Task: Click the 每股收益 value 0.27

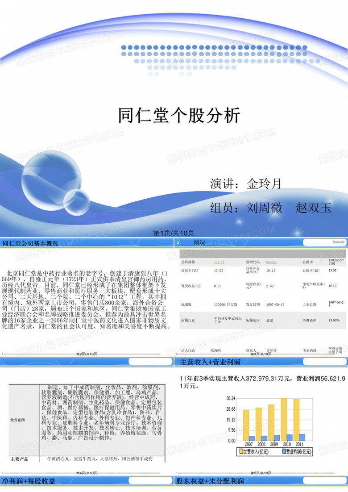Action: click(218, 286)
